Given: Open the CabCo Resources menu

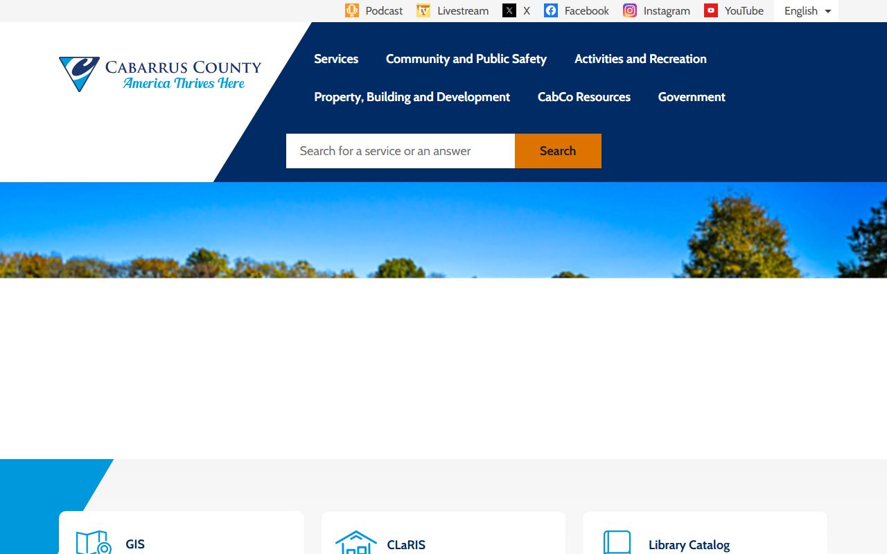Looking at the screenshot, I should pyautogui.click(x=584, y=97).
